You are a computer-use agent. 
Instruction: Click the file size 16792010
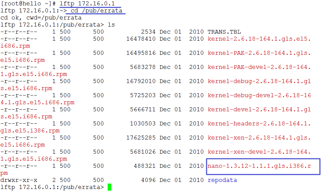coord(141,81)
